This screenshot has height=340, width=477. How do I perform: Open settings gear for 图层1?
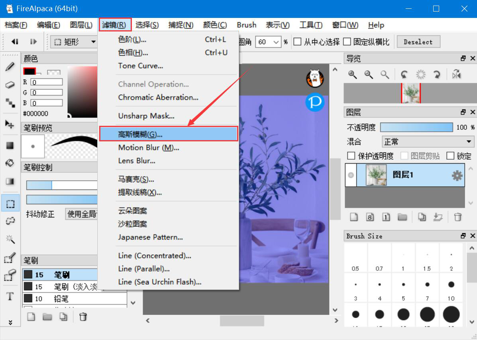coord(457,175)
